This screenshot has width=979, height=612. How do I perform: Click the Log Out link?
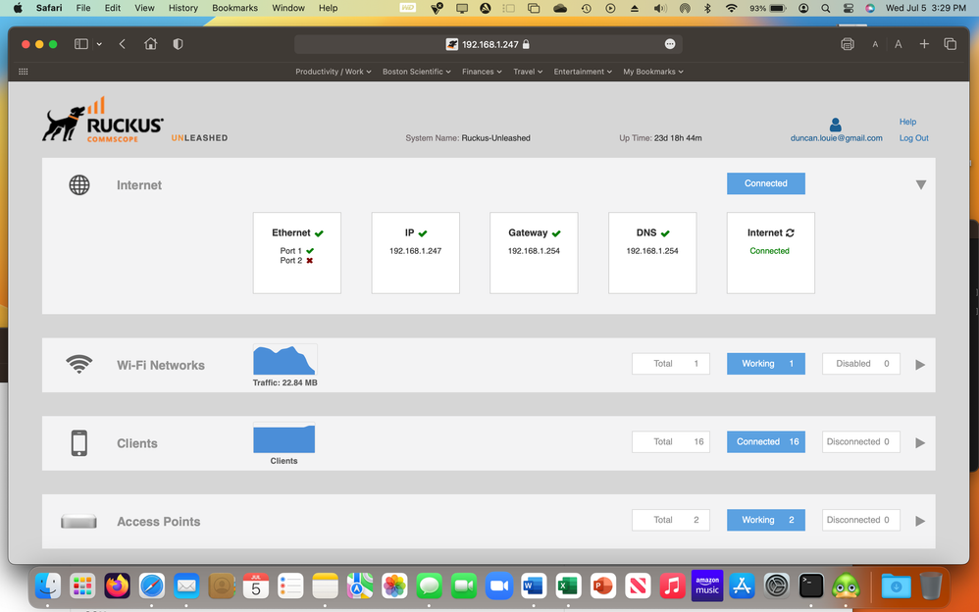pos(913,138)
